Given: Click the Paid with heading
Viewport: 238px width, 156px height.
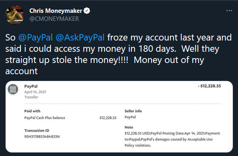Looking at the screenshot, I should [x=32, y=111].
